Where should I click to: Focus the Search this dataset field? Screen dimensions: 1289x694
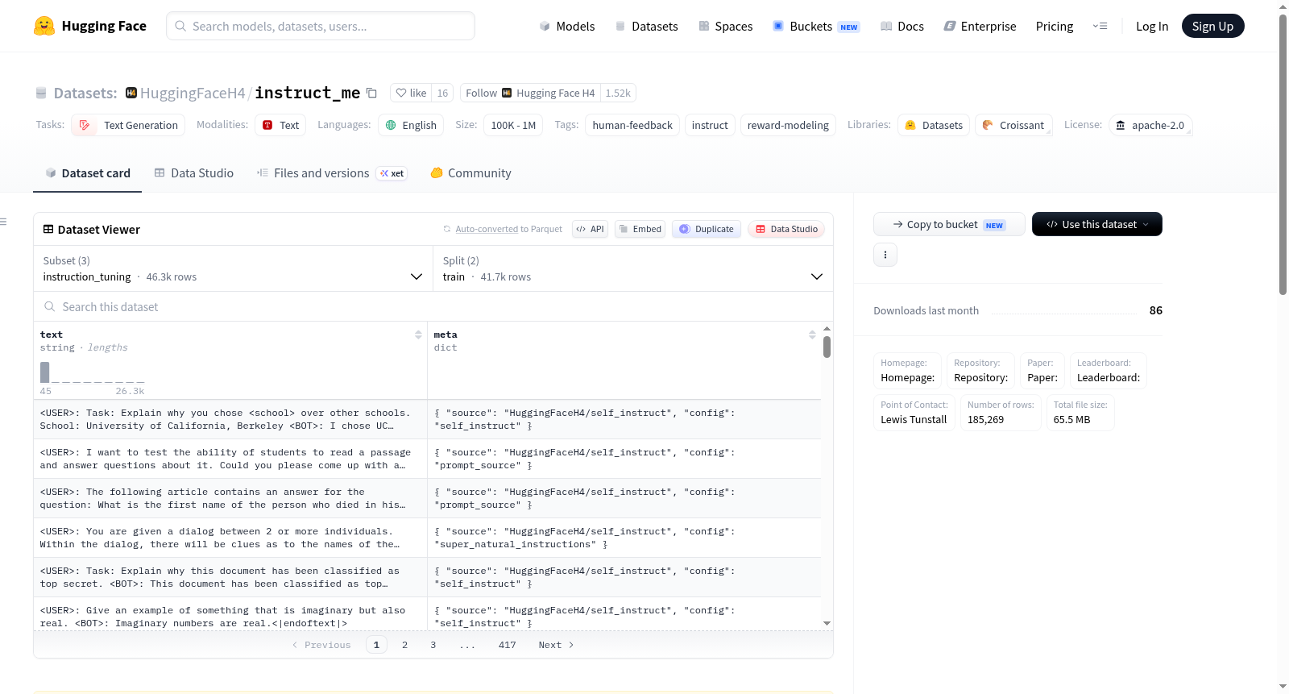coord(433,306)
